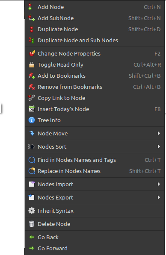Click the calendar icon for Insert Today's Node

(32, 109)
